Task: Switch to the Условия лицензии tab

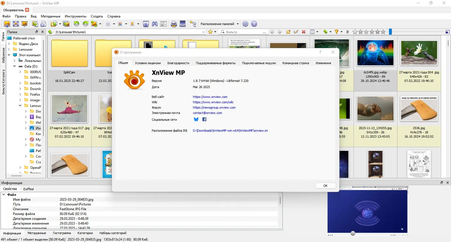Action: click(148, 63)
